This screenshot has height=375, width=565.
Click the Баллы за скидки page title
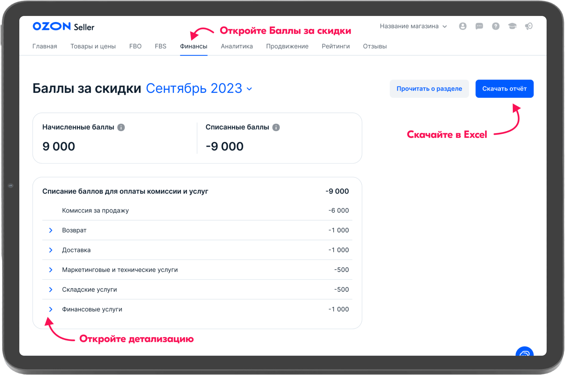[87, 89]
